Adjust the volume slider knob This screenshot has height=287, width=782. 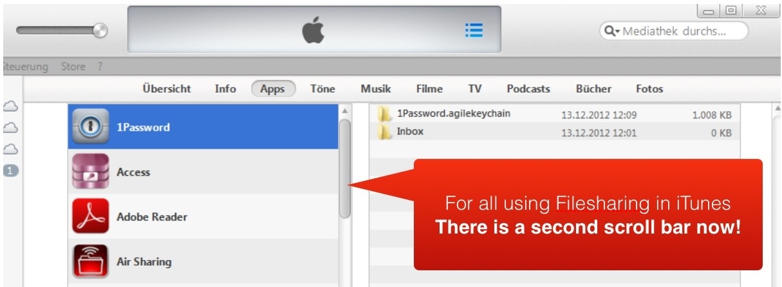pyautogui.click(x=100, y=30)
